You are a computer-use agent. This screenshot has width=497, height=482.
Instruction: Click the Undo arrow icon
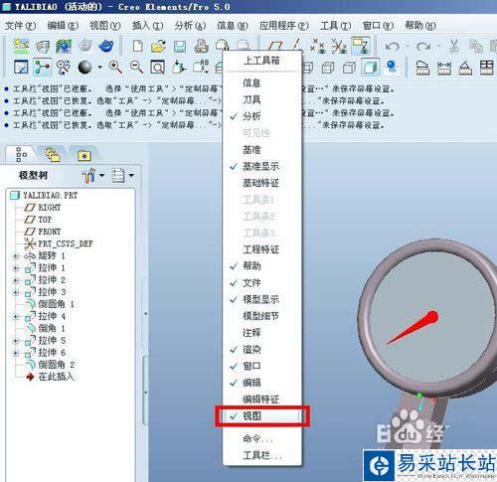pos(393,46)
